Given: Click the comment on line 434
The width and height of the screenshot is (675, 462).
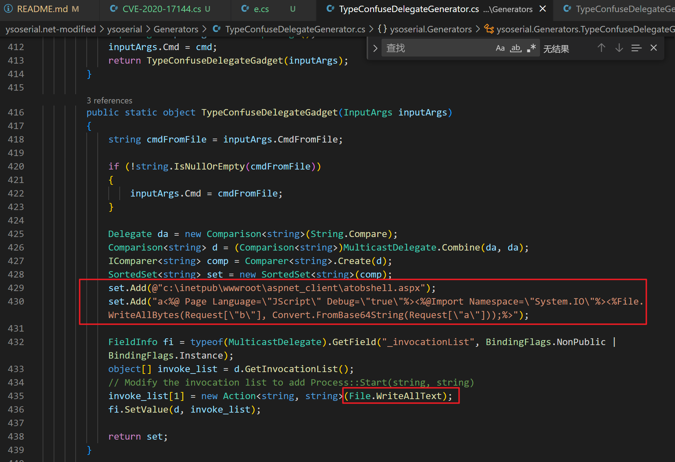Looking at the screenshot, I should click(291, 383).
